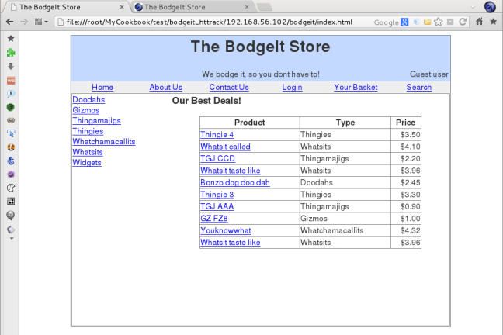Click the gray sphere sidebar icon

pos(11,215)
